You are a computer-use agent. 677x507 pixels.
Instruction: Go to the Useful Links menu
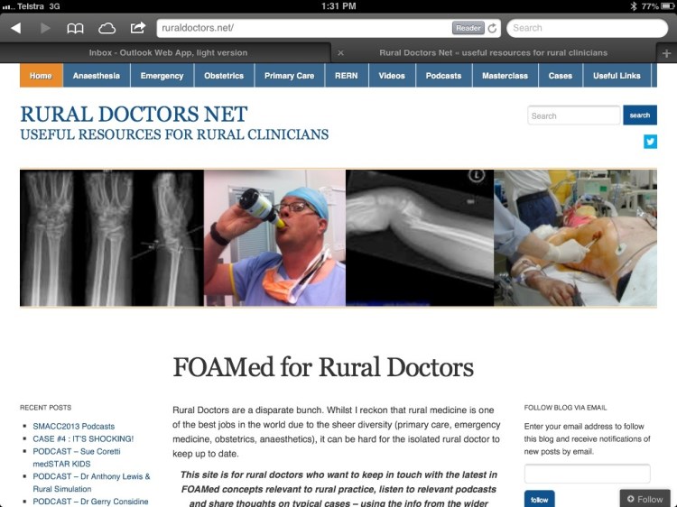click(617, 76)
